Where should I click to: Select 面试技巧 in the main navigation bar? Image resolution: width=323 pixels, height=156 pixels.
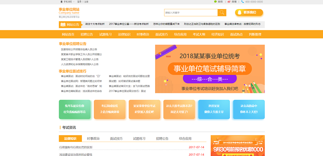tap(162, 34)
